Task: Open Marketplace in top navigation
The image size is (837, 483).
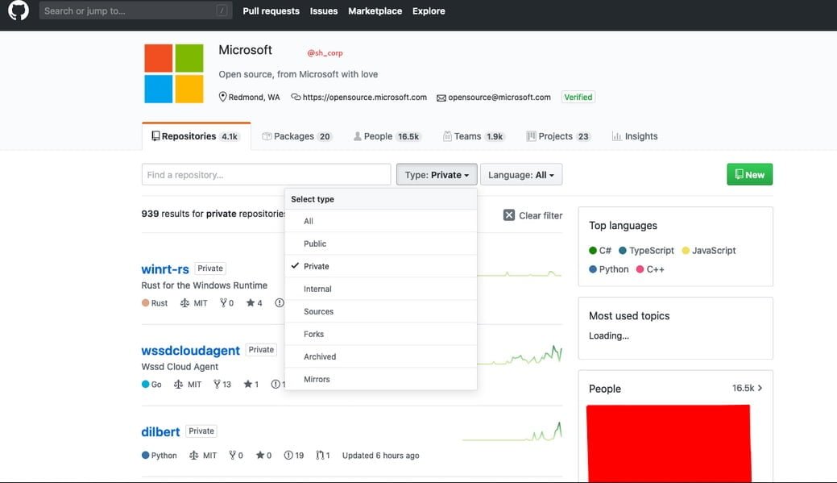Action: point(375,10)
